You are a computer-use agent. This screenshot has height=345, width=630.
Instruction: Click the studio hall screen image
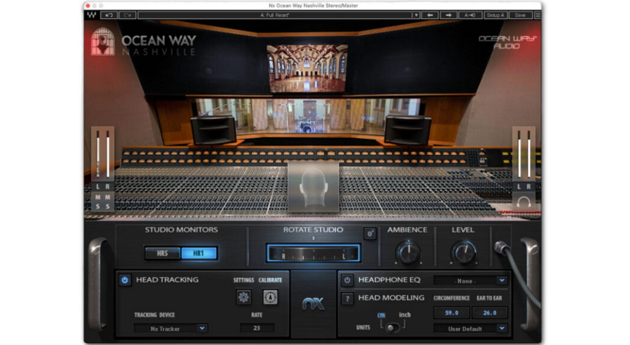pos(308,69)
